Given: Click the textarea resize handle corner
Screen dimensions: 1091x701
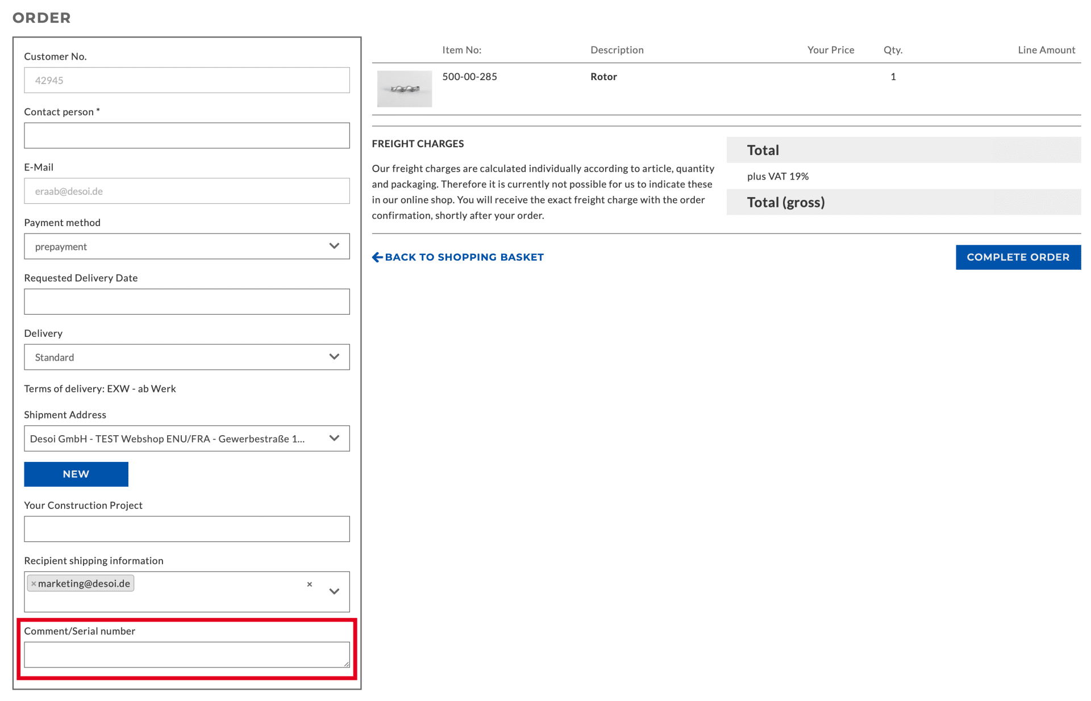Looking at the screenshot, I should click(x=347, y=664).
